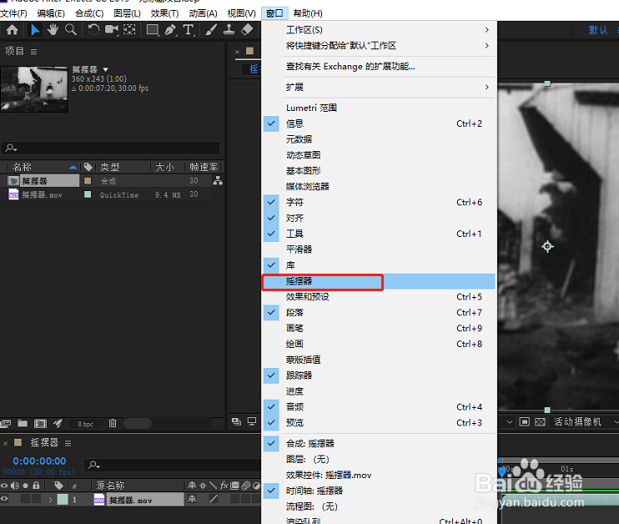Screen dimensions: 619x524
Task: Select the Pan Behind anchor tool
Action: point(129,29)
